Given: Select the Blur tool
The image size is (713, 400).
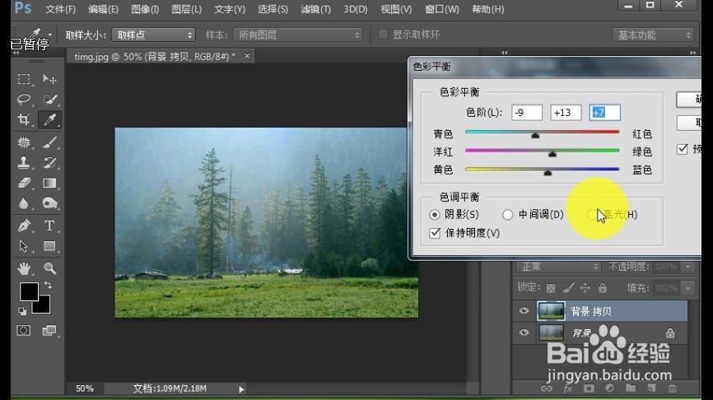Looking at the screenshot, I should click(24, 203).
